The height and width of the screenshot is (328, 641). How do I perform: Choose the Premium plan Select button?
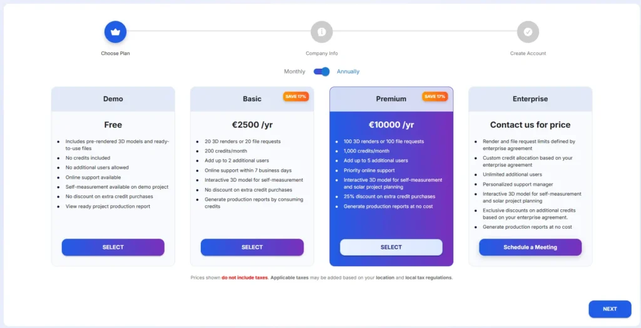[391, 247]
